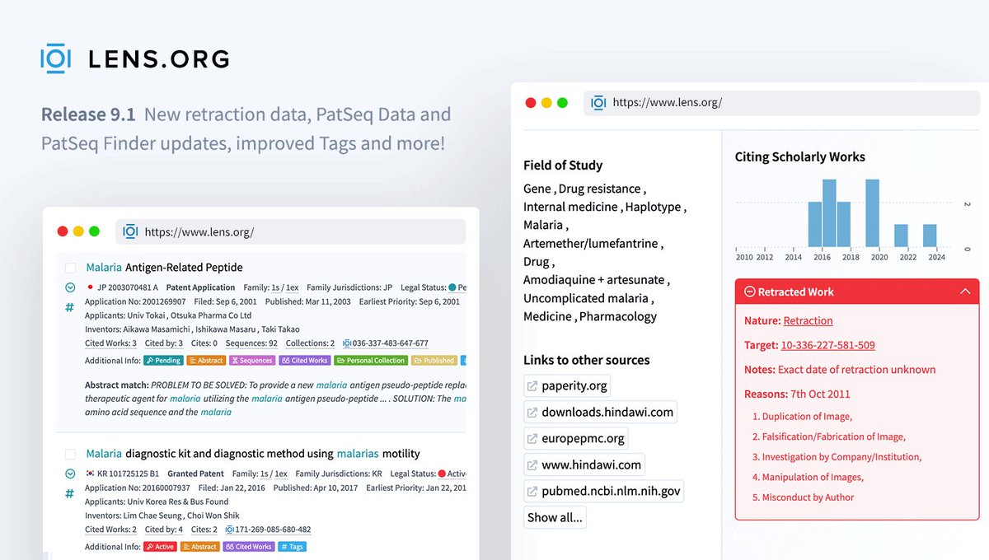Click the 2022 bar in citing chart
This screenshot has width=989, height=560.
(x=901, y=236)
